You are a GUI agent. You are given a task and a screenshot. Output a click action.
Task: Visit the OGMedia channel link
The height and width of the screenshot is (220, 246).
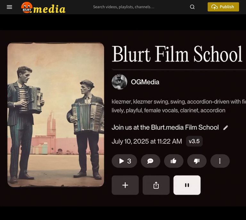coord(145,82)
